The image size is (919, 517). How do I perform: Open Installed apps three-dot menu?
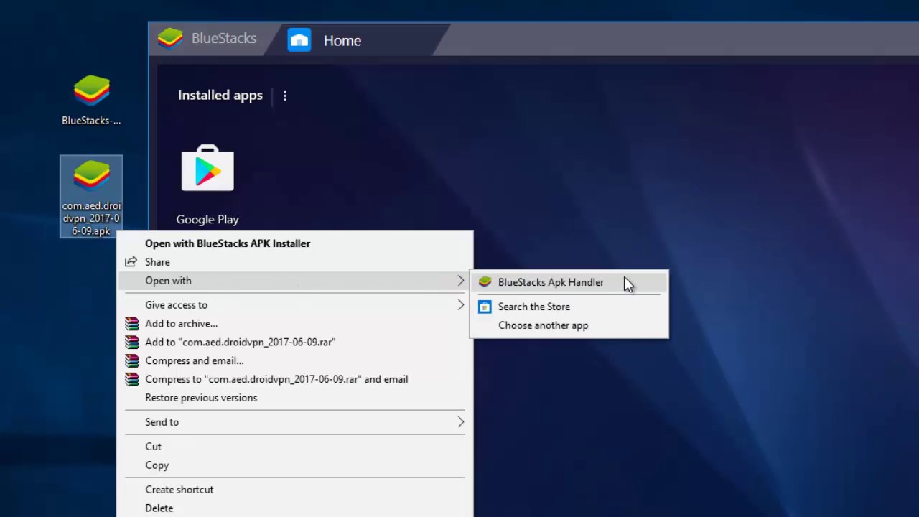point(285,96)
